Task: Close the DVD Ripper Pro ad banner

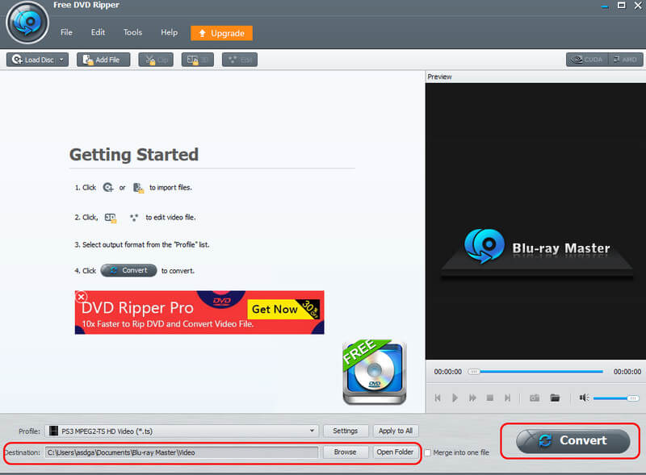Action: (x=82, y=296)
